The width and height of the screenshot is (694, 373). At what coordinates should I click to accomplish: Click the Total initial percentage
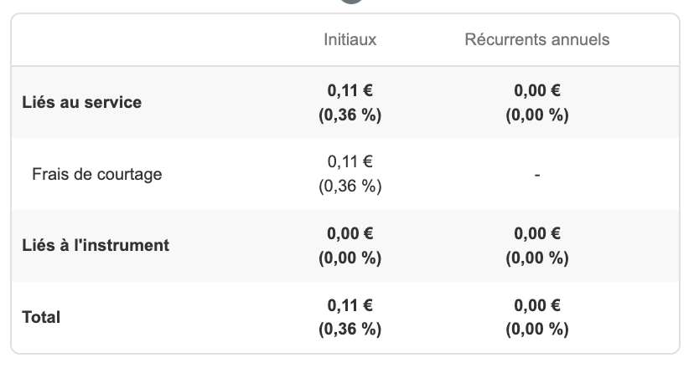pyautogui.click(x=350, y=330)
